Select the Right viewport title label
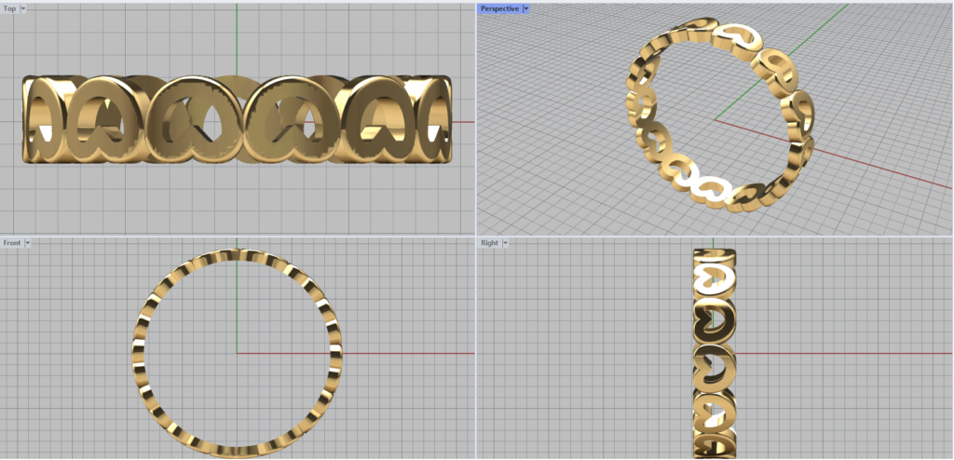 pyautogui.click(x=490, y=243)
